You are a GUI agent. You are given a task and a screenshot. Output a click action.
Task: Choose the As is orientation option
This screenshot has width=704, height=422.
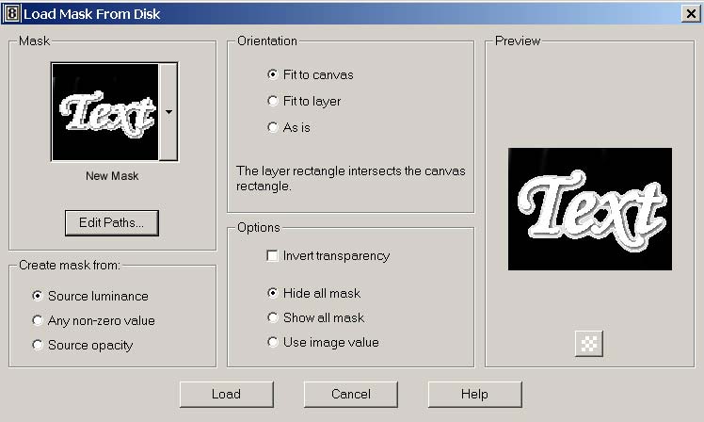click(x=273, y=127)
